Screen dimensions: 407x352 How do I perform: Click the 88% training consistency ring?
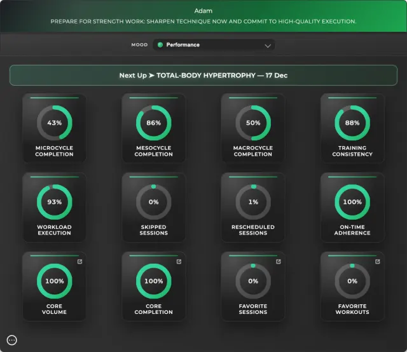[x=352, y=123]
